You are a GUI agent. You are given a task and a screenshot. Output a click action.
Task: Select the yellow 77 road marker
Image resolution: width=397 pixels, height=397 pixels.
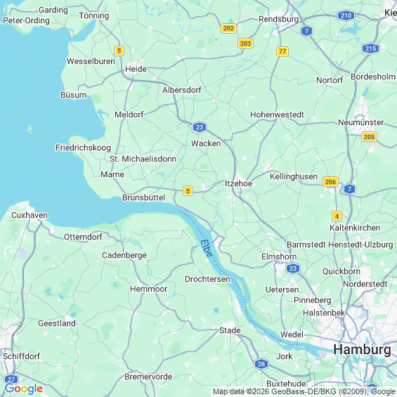(282, 52)
